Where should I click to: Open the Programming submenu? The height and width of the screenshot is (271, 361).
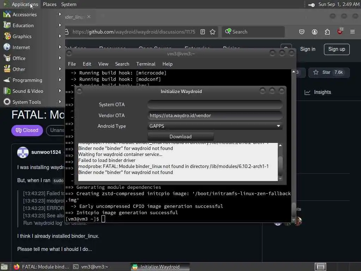32,80
